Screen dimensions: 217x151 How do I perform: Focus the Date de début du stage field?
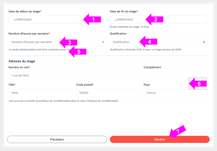45,20
